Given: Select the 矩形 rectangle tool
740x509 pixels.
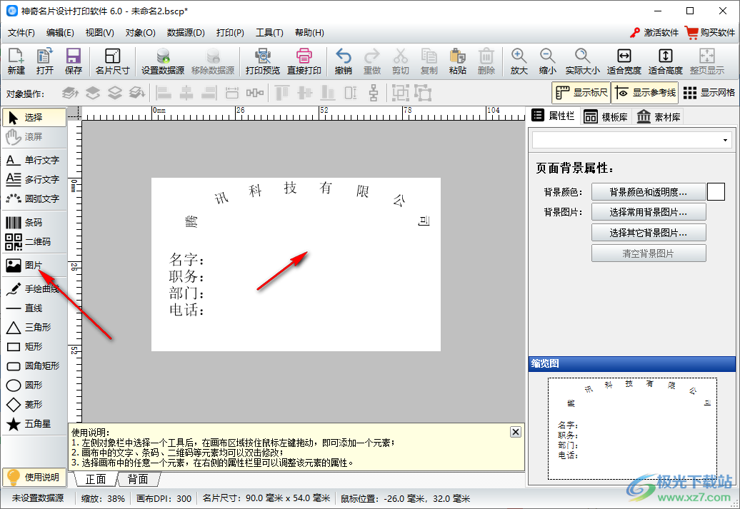Looking at the screenshot, I should tap(34, 347).
